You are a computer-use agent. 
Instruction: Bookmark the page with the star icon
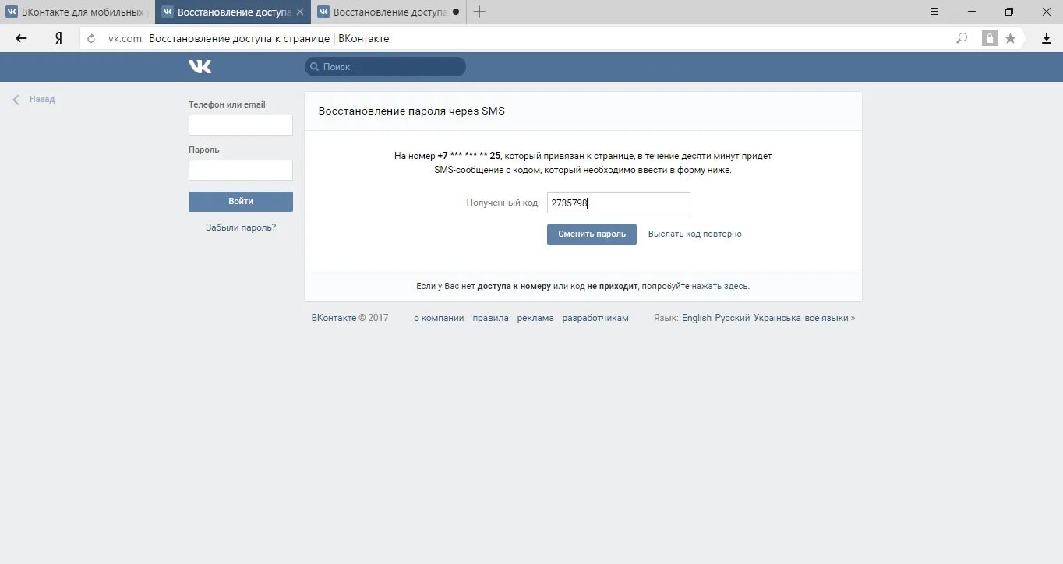tap(1011, 38)
